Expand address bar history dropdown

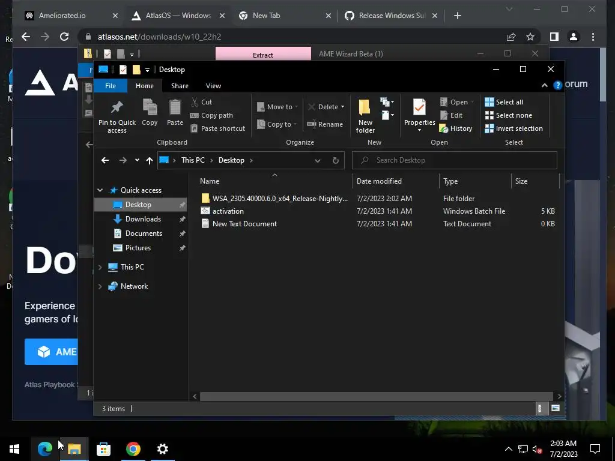(317, 160)
